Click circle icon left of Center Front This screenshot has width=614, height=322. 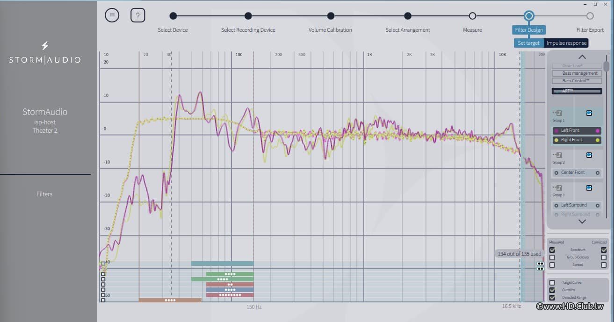tap(556, 173)
